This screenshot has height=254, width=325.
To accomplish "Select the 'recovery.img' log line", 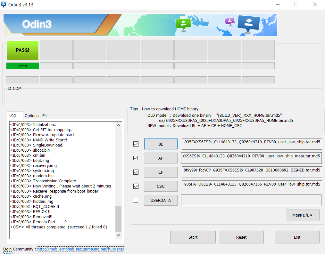I will click(33, 166).
